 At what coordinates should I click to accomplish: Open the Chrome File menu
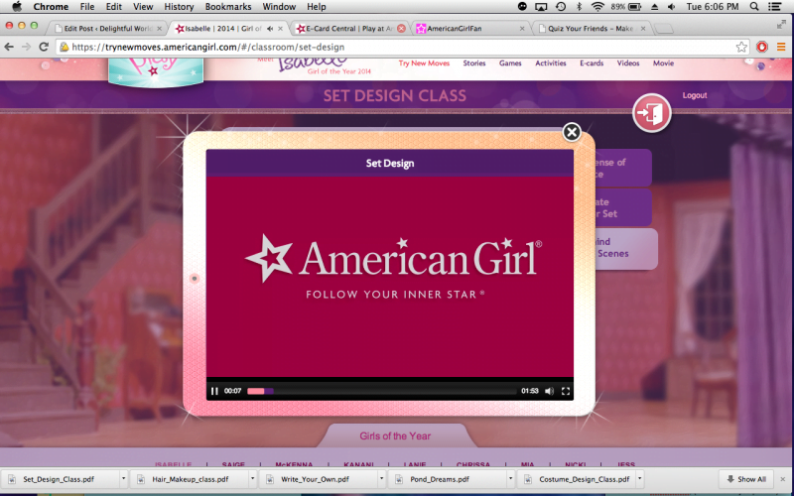point(87,7)
